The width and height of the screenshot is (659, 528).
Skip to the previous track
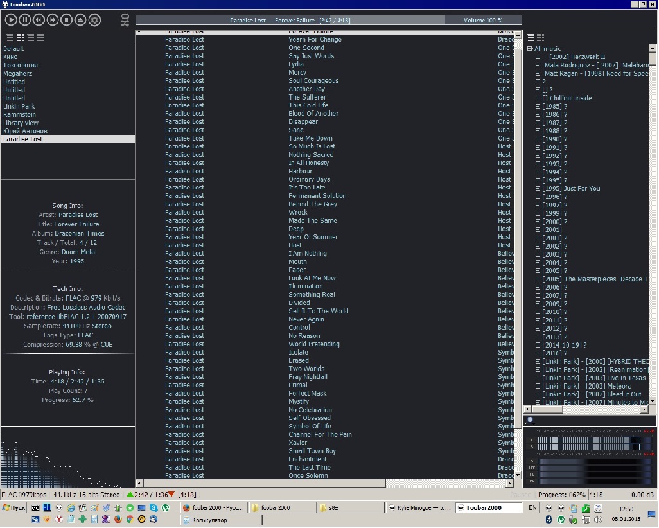(x=39, y=21)
